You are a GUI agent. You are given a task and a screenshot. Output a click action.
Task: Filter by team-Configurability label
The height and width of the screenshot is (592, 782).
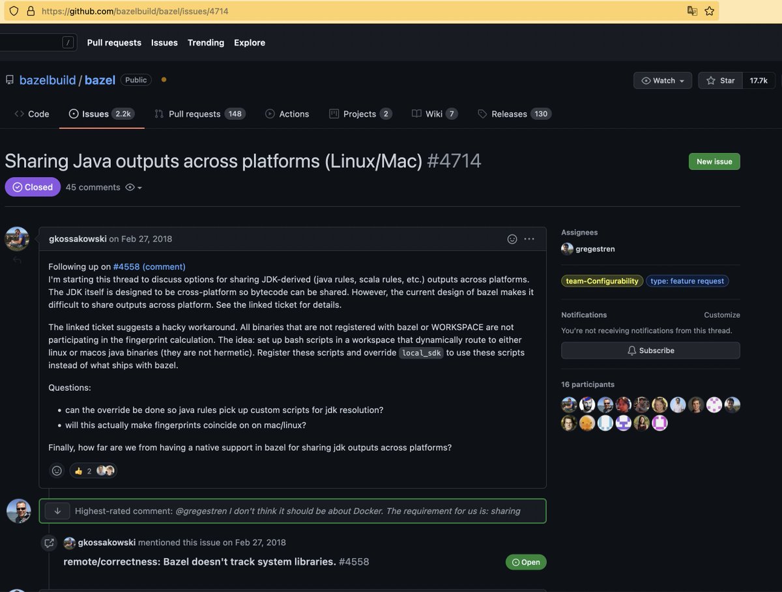tap(602, 281)
